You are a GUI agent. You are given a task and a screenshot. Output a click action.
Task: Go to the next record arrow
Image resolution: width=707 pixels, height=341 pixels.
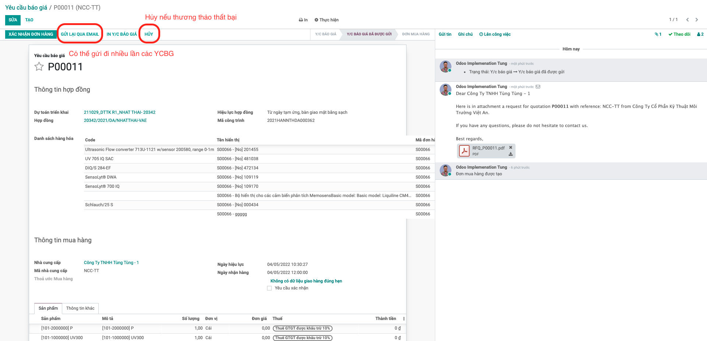tap(697, 20)
